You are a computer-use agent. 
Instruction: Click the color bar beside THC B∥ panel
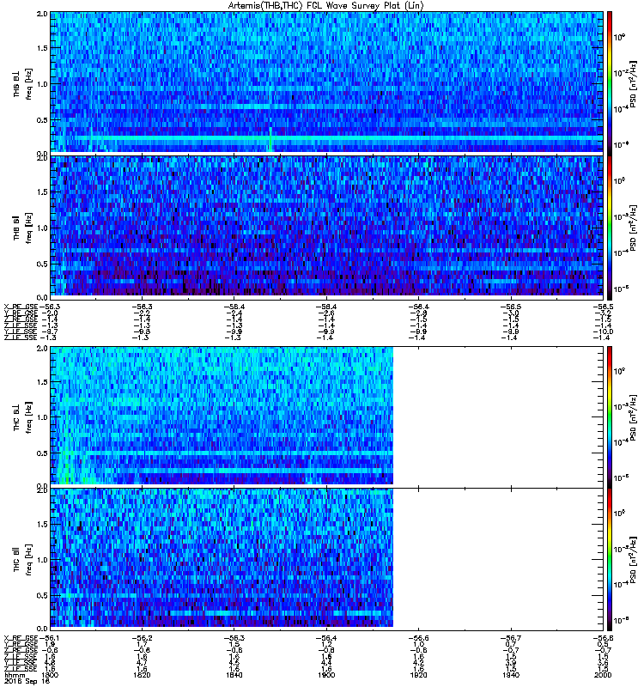pos(609,560)
